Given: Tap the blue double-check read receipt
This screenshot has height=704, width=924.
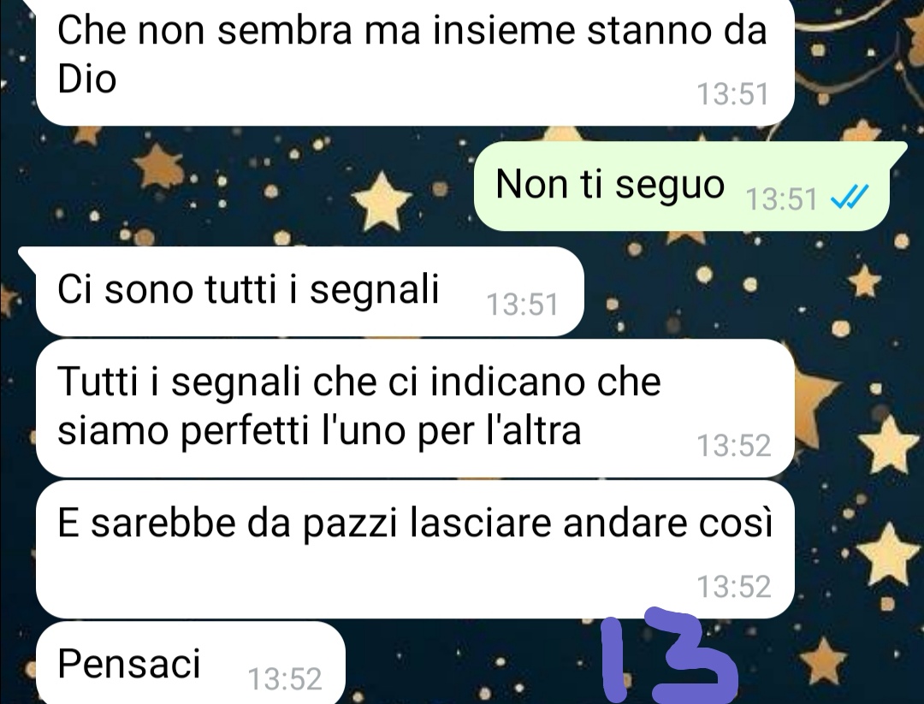Looking at the screenshot, I should pos(850,197).
